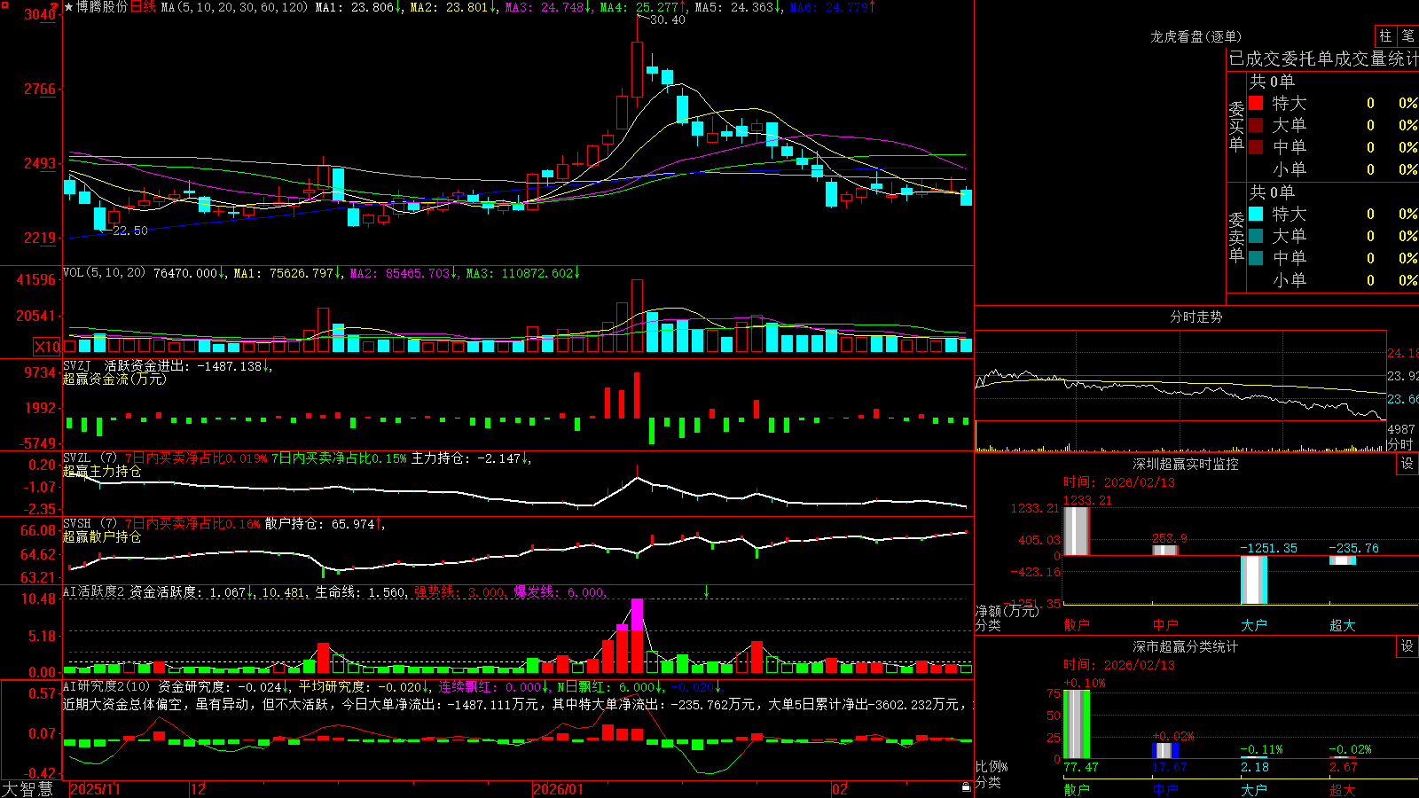Click the 散户 1233.21 bar in 实时监控
Screen dimensions: 1419x798
pos(1076,531)
